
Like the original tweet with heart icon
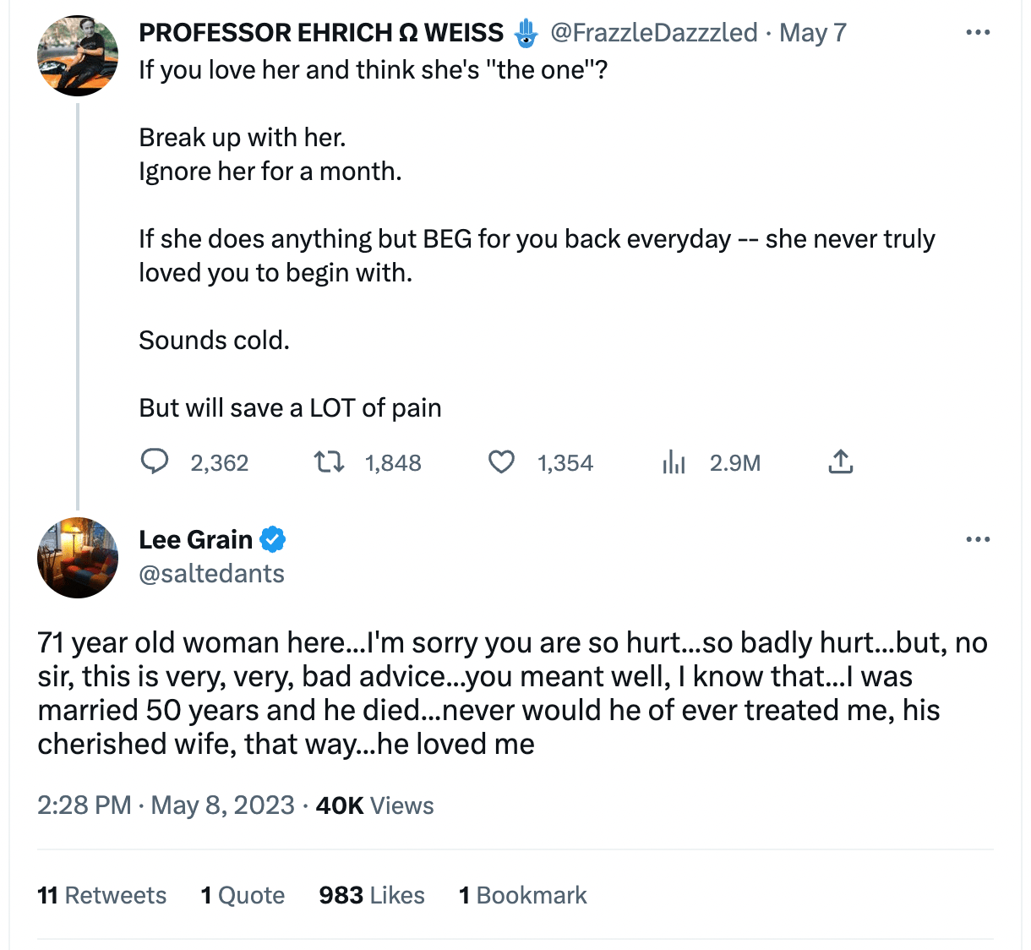pos(501,461)
